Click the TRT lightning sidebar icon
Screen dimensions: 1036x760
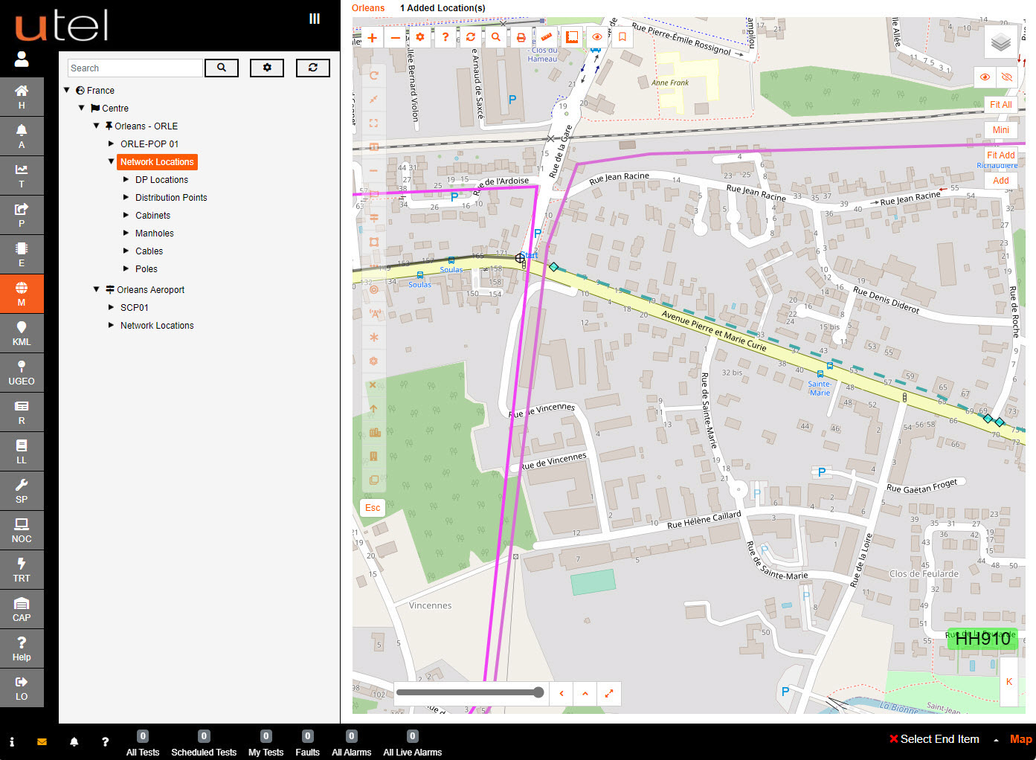click(x=22, y=570)
